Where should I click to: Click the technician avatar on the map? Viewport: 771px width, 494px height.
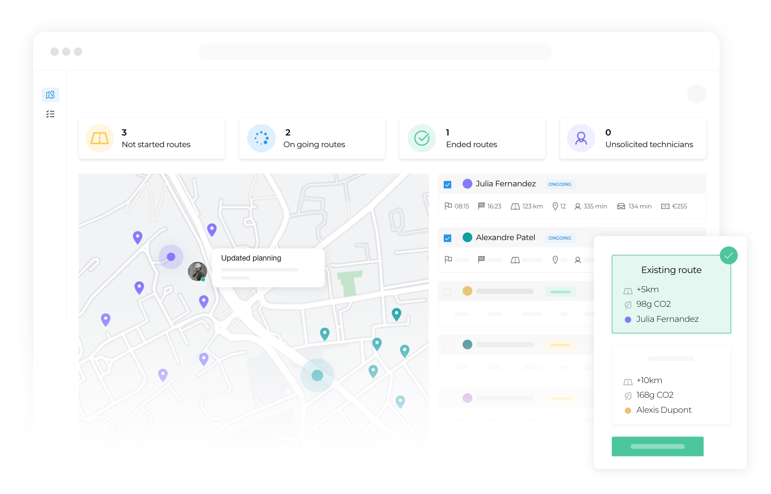[x=197, y=271]
